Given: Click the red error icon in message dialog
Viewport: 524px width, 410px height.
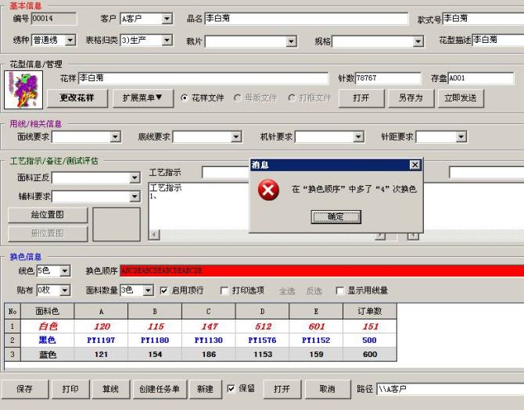Looking at the screenshot, I should coord(268,190).
